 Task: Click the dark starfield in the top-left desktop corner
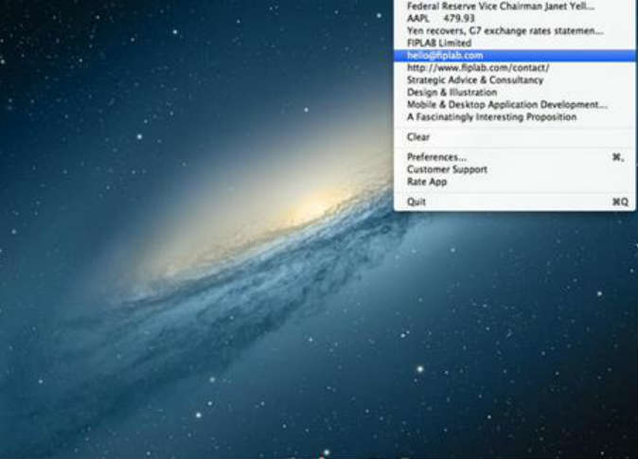click(x=38, y=38)
